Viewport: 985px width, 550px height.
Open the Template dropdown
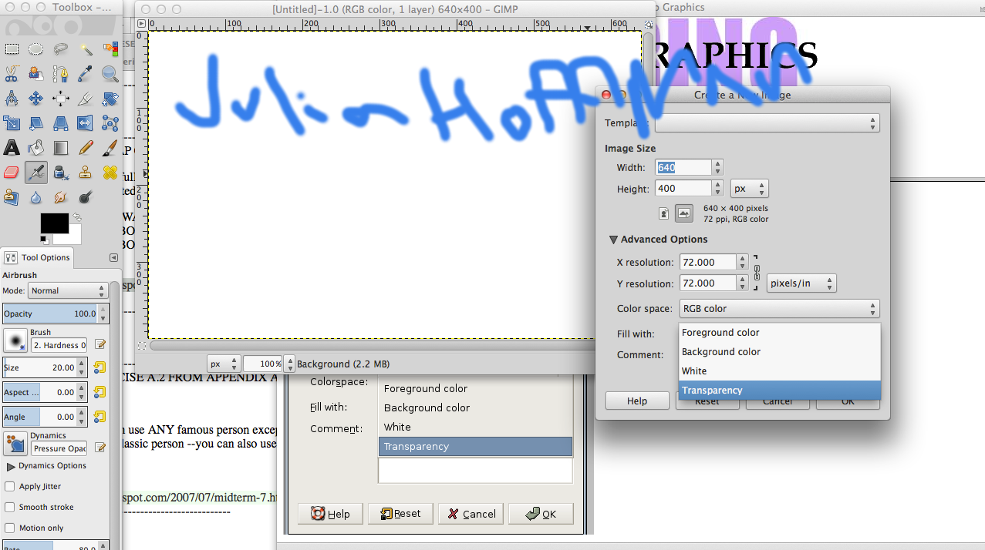point(767,123)
